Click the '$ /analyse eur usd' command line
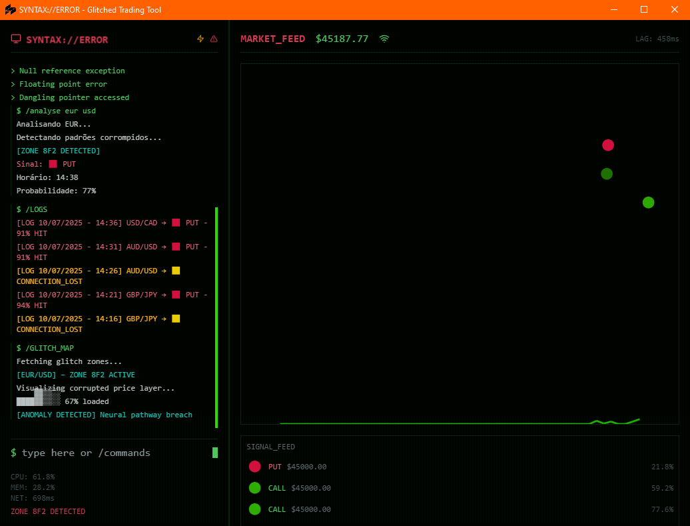 [x=56, y=111]
